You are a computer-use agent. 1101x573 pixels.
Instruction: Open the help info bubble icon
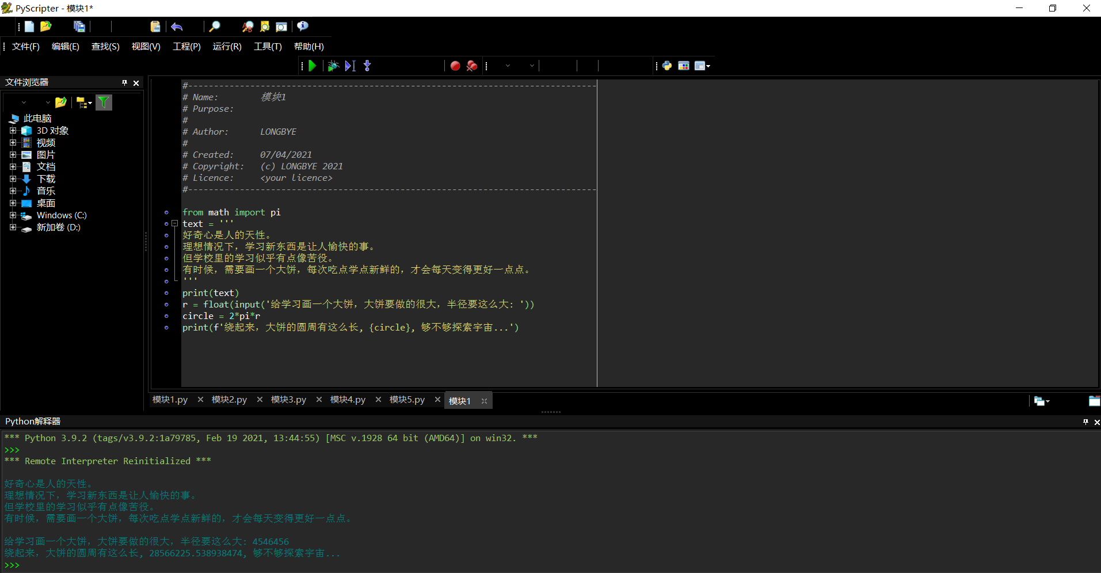tap(303, 26)
